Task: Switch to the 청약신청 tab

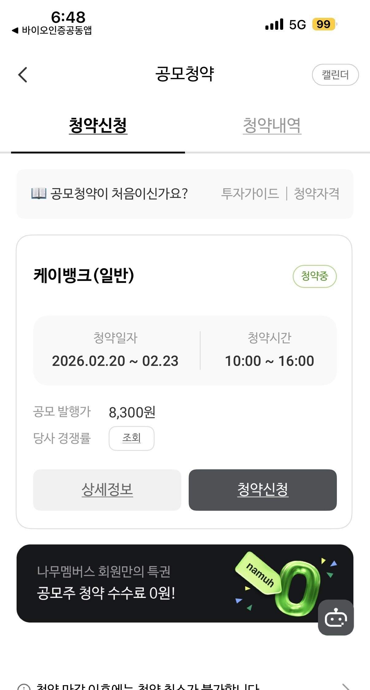Action: point(98,126)
